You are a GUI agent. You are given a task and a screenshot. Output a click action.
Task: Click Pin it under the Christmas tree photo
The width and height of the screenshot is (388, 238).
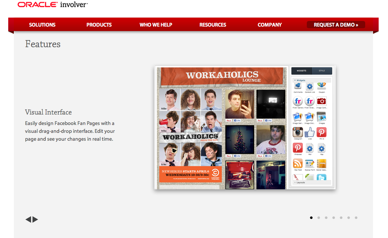coord(229,156)
